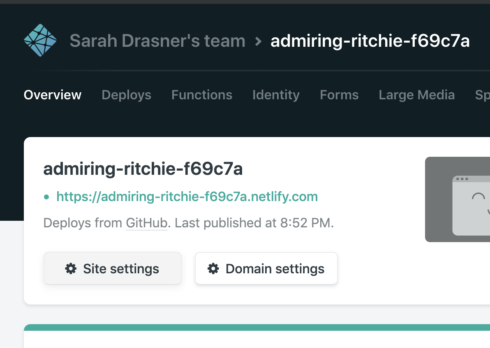490x348 pixels.
Task: Open the Site settings button
Action: pyautogui.click(x=112, y=268)
